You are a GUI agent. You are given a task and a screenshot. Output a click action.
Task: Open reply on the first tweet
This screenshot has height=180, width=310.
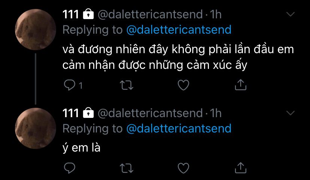pyautogui.click(x=70, y=85)
